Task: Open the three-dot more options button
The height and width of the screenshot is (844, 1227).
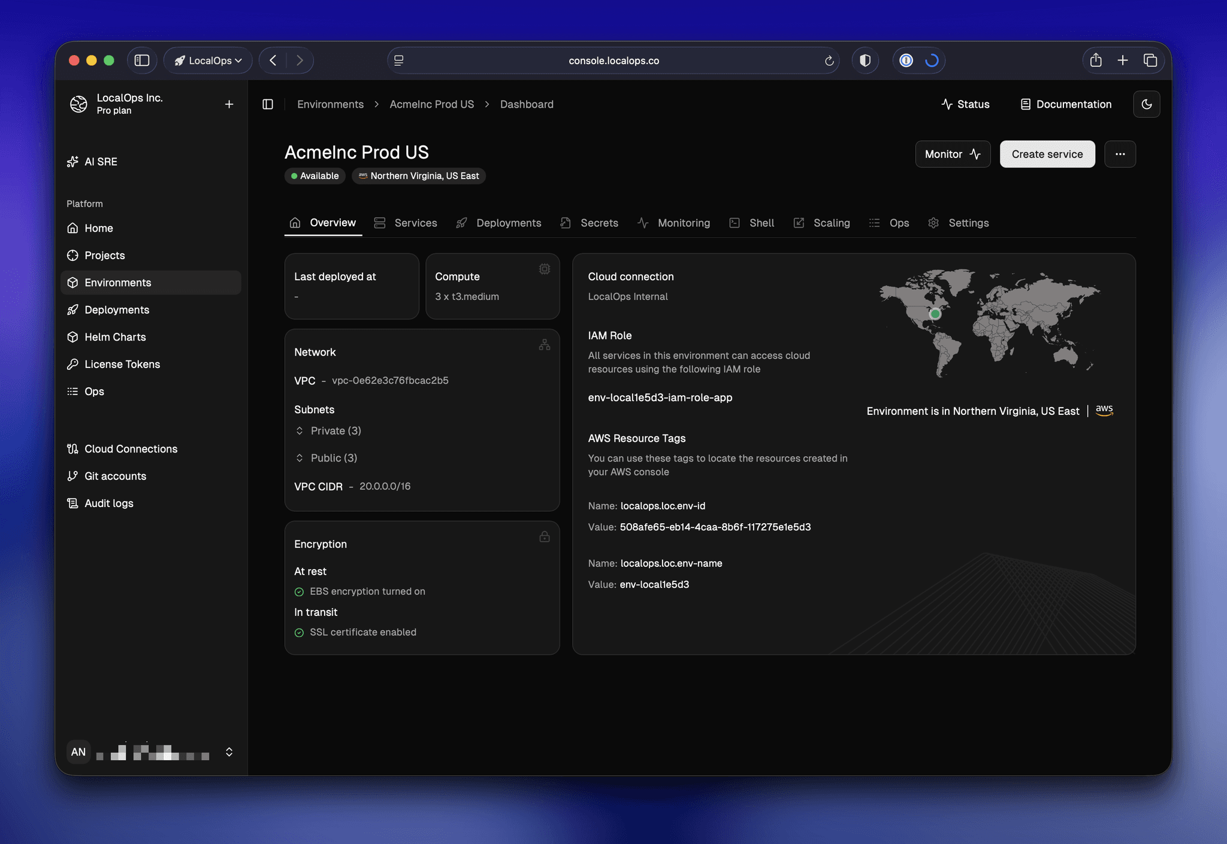Action: pos(1120,154)
